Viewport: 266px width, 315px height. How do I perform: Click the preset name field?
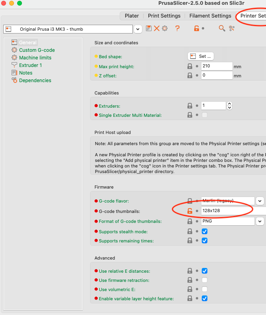coord(68,29)
